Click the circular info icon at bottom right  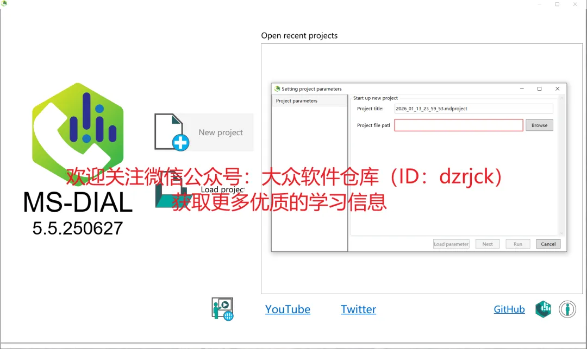tap(567, 309)
